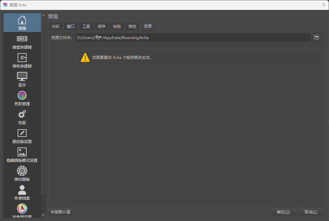Click the sidebar vertical scrollbar track
The height and width of the screenshot is (221, 329).
[x=44, y=115]
